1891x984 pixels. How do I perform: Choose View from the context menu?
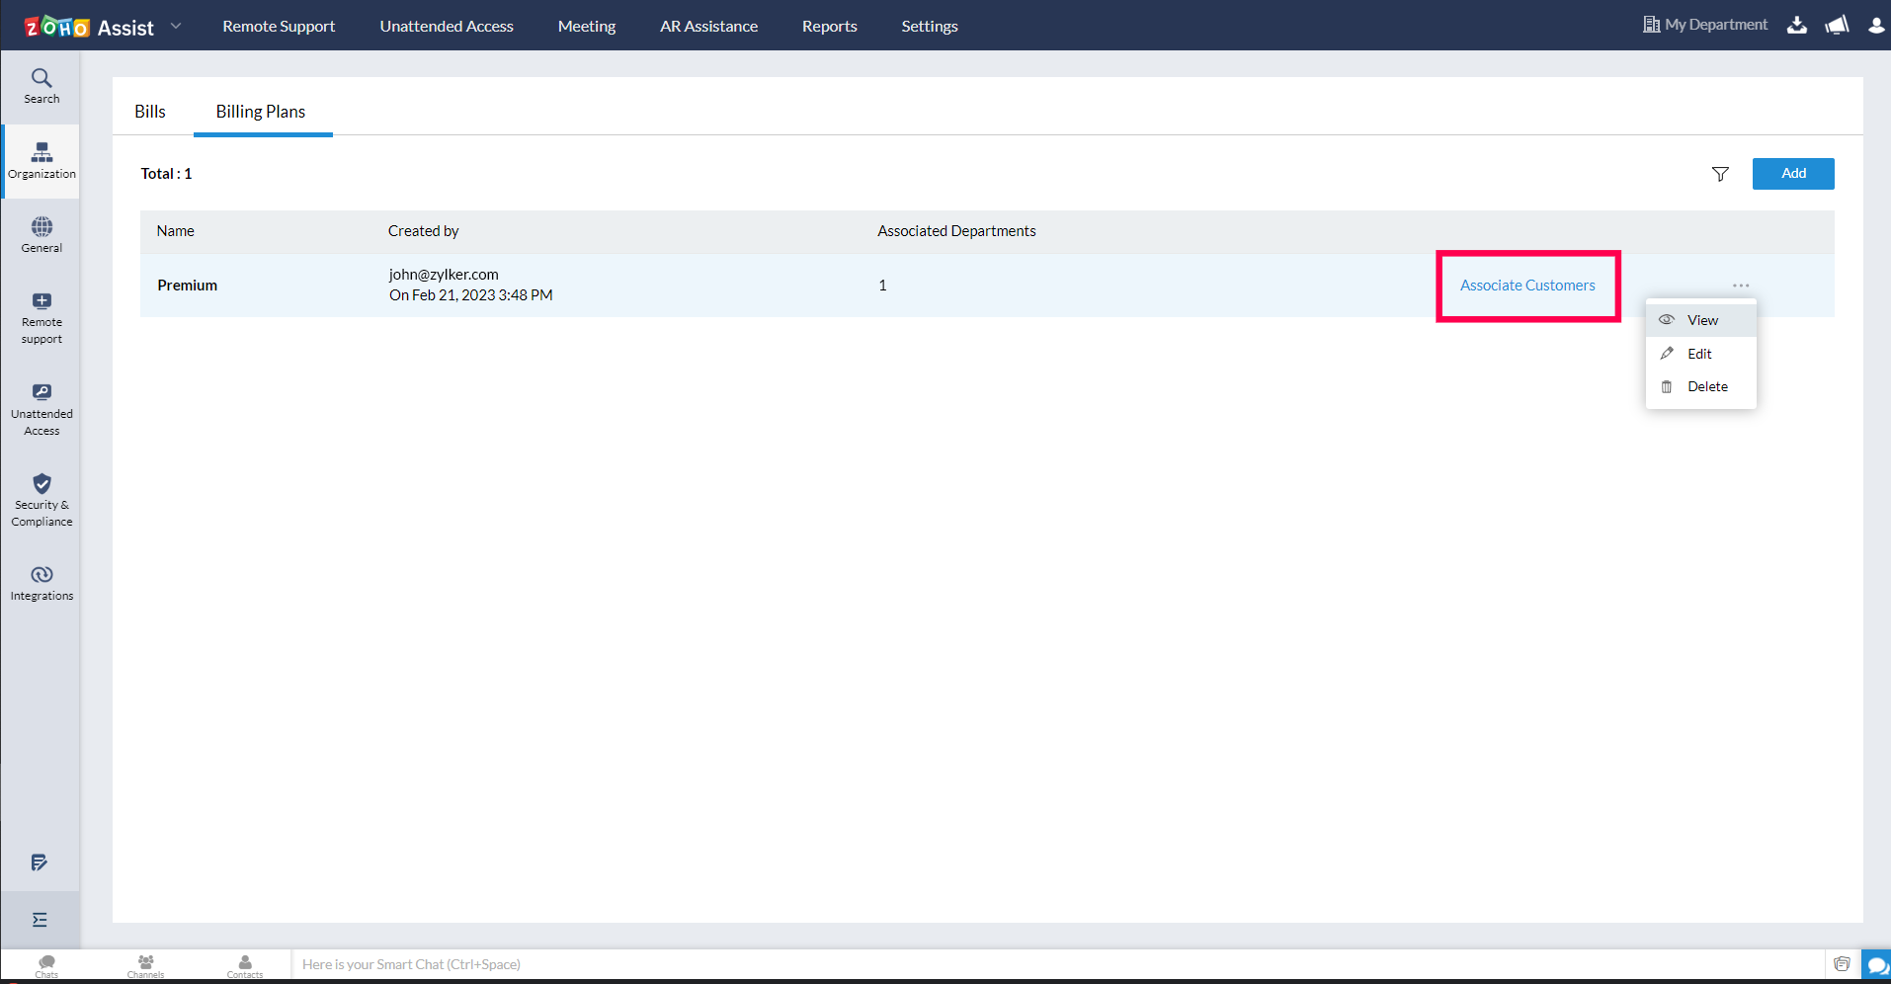[1701, 320]
